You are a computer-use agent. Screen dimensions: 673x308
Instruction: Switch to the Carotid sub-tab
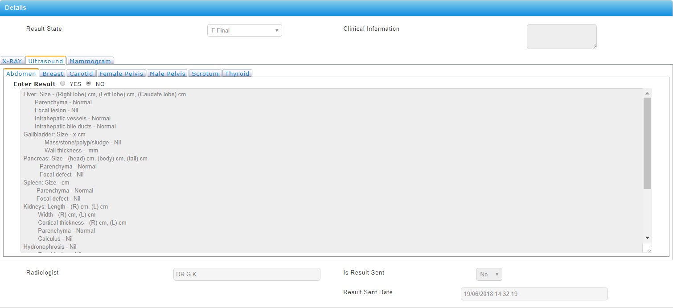pyautogui.click(x=81, y=74)
